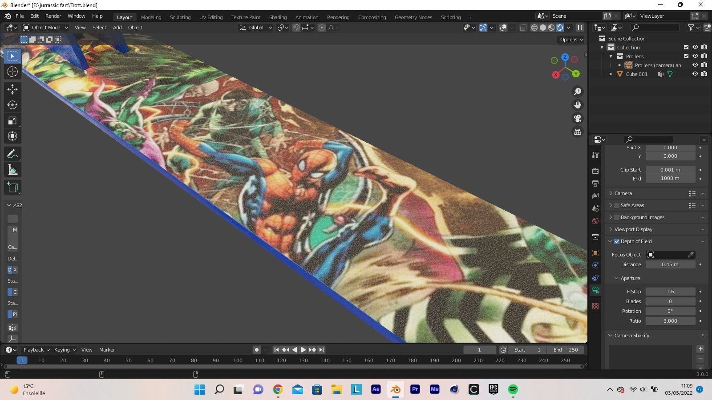Screen dimensions: 712x400
Task: Click the aperture Ratio value slider
Action: click(x=670, y=321)
